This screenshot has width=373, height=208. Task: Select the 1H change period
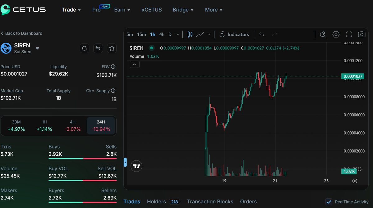(44, 126)
